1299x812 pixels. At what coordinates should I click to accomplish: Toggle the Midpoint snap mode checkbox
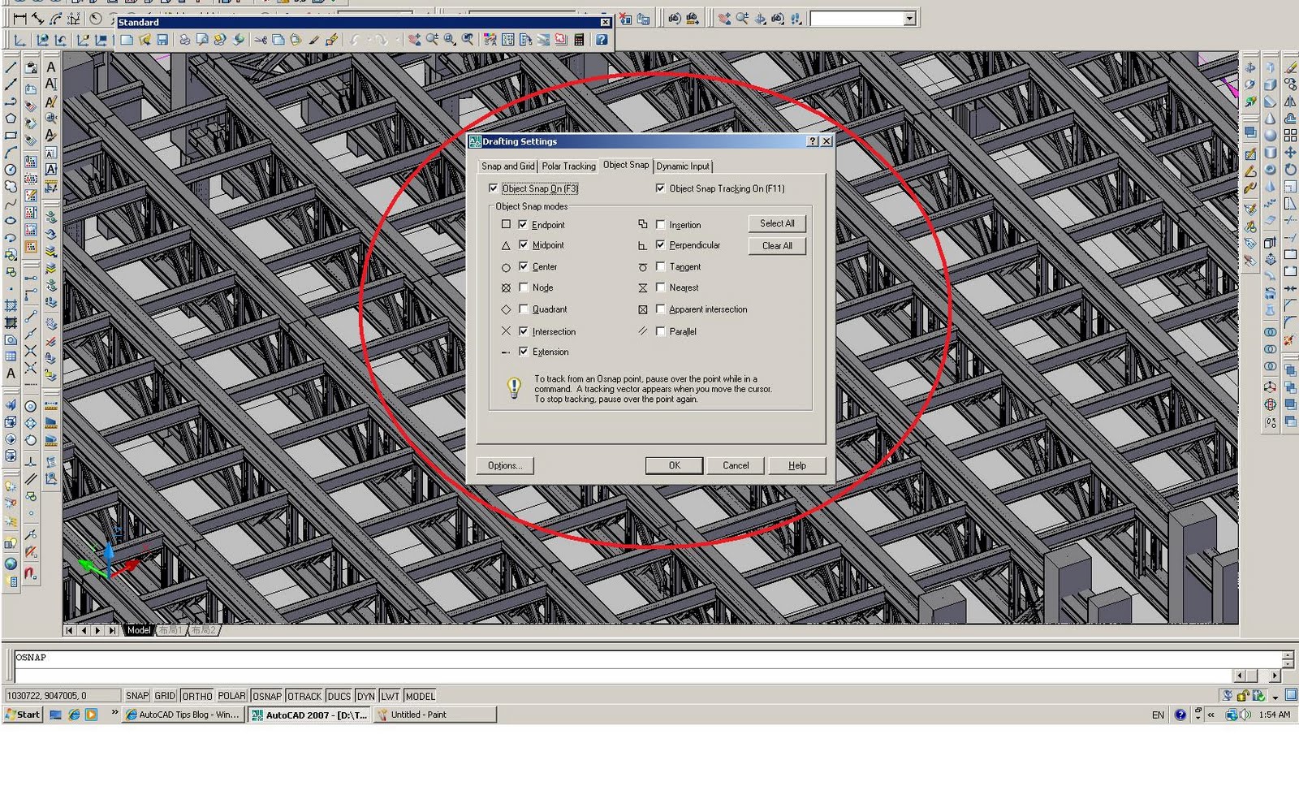(523, 244)
